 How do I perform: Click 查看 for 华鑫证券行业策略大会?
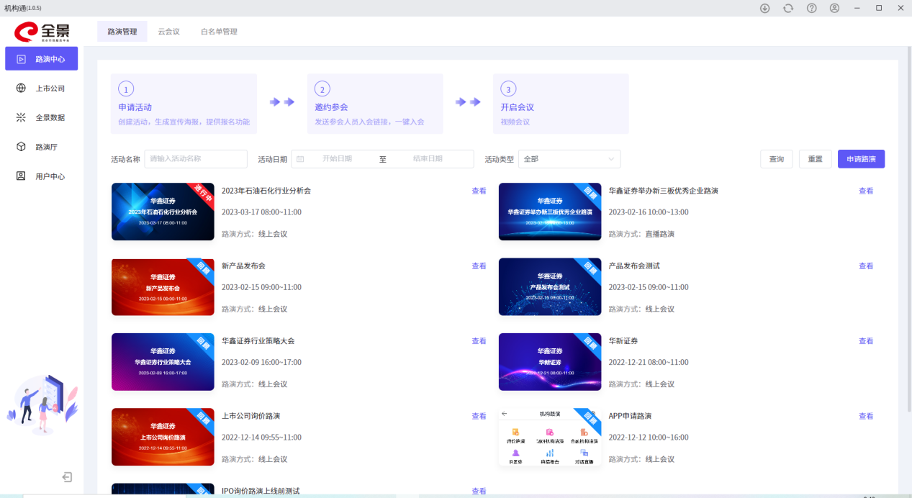(x=479, y=341)
